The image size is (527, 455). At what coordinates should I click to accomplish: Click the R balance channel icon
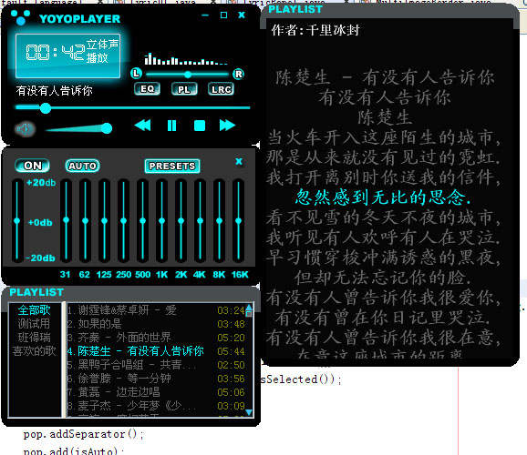pos(238,74)
